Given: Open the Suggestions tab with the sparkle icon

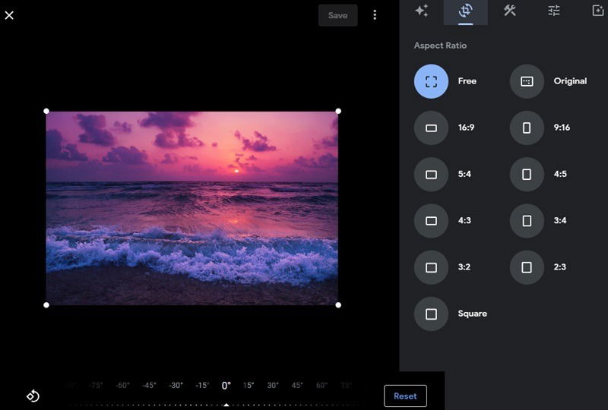Looking at the screenshot, I should [x=422, y=11].
